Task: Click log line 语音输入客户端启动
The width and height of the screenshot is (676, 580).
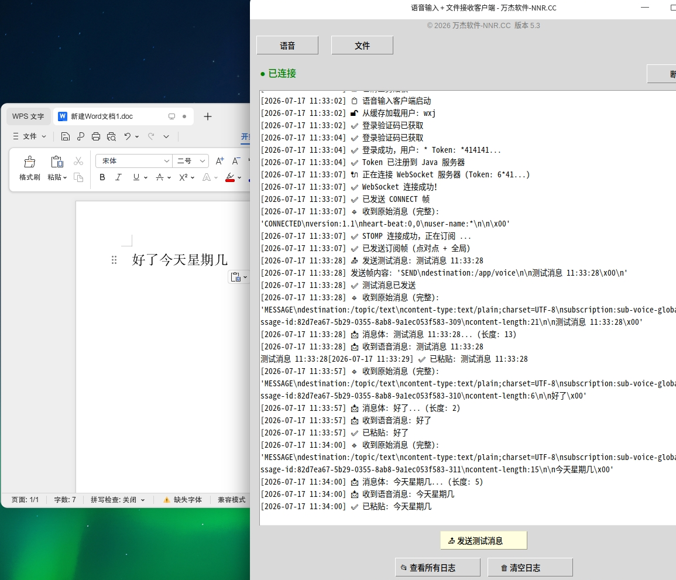Action: (346, 101)
